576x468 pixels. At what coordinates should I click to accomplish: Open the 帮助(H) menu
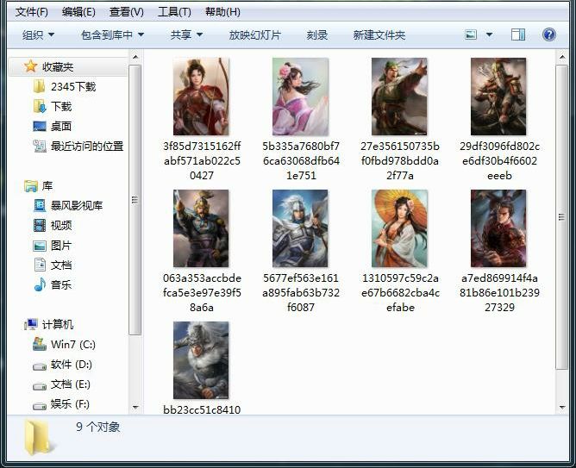tap(222, 12)
